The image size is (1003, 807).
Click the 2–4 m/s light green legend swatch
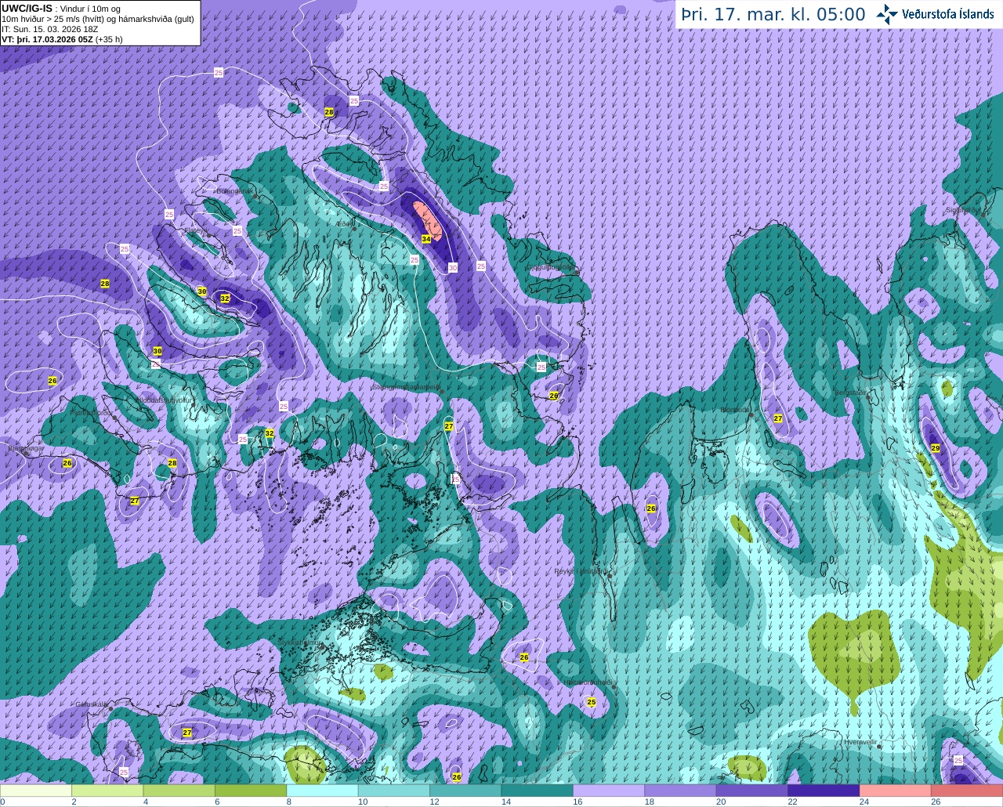[108, 791]
